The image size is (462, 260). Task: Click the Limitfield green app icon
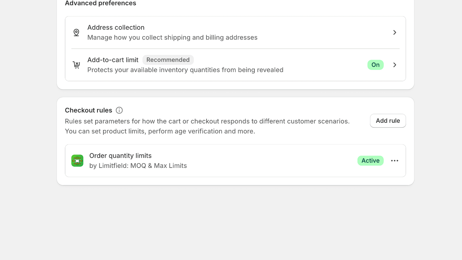[77, 161]
